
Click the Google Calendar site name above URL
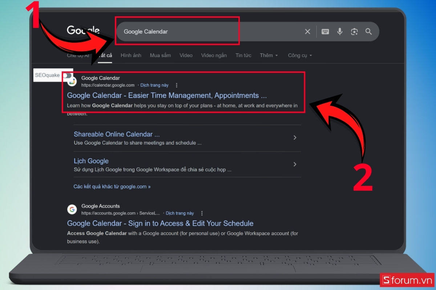101,78
